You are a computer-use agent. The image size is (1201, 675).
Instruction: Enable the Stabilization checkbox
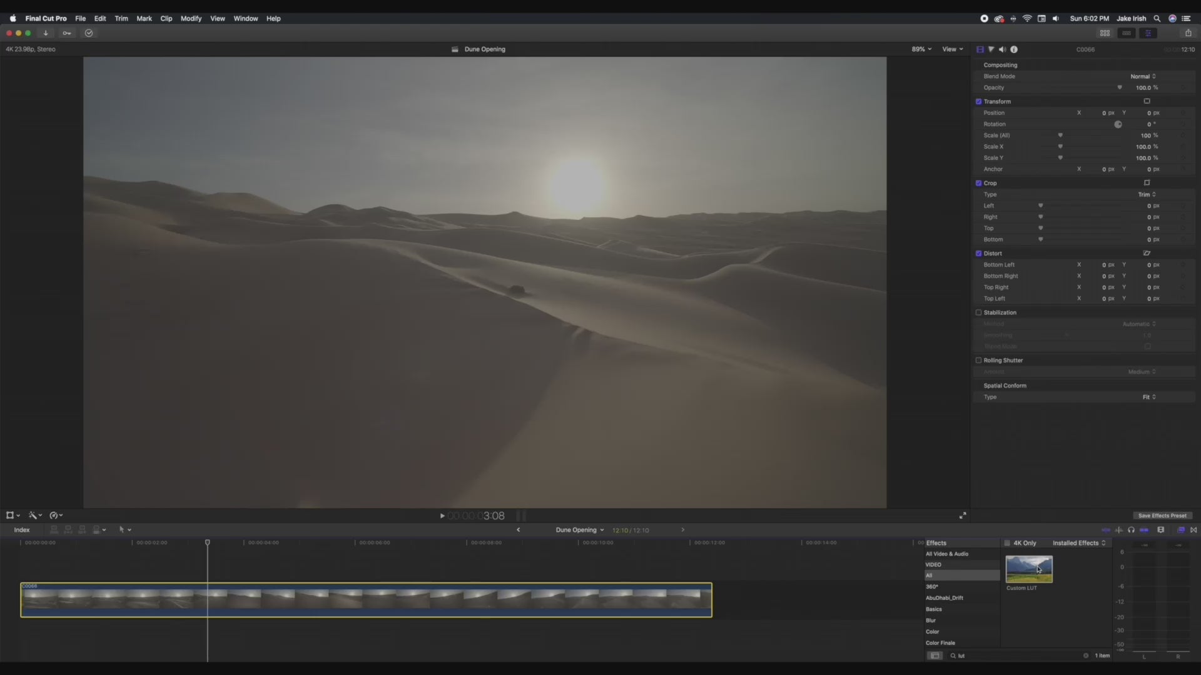(x=978, y=312)
